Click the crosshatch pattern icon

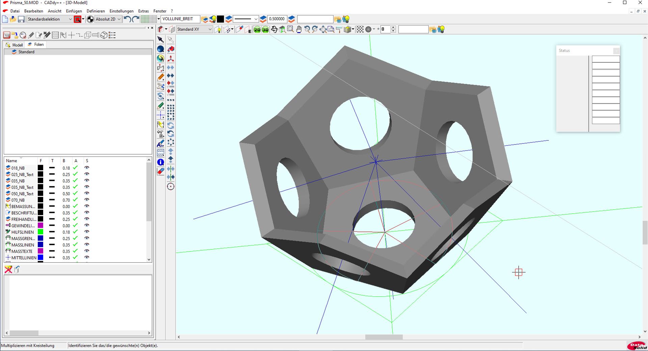tap(360, 30)
